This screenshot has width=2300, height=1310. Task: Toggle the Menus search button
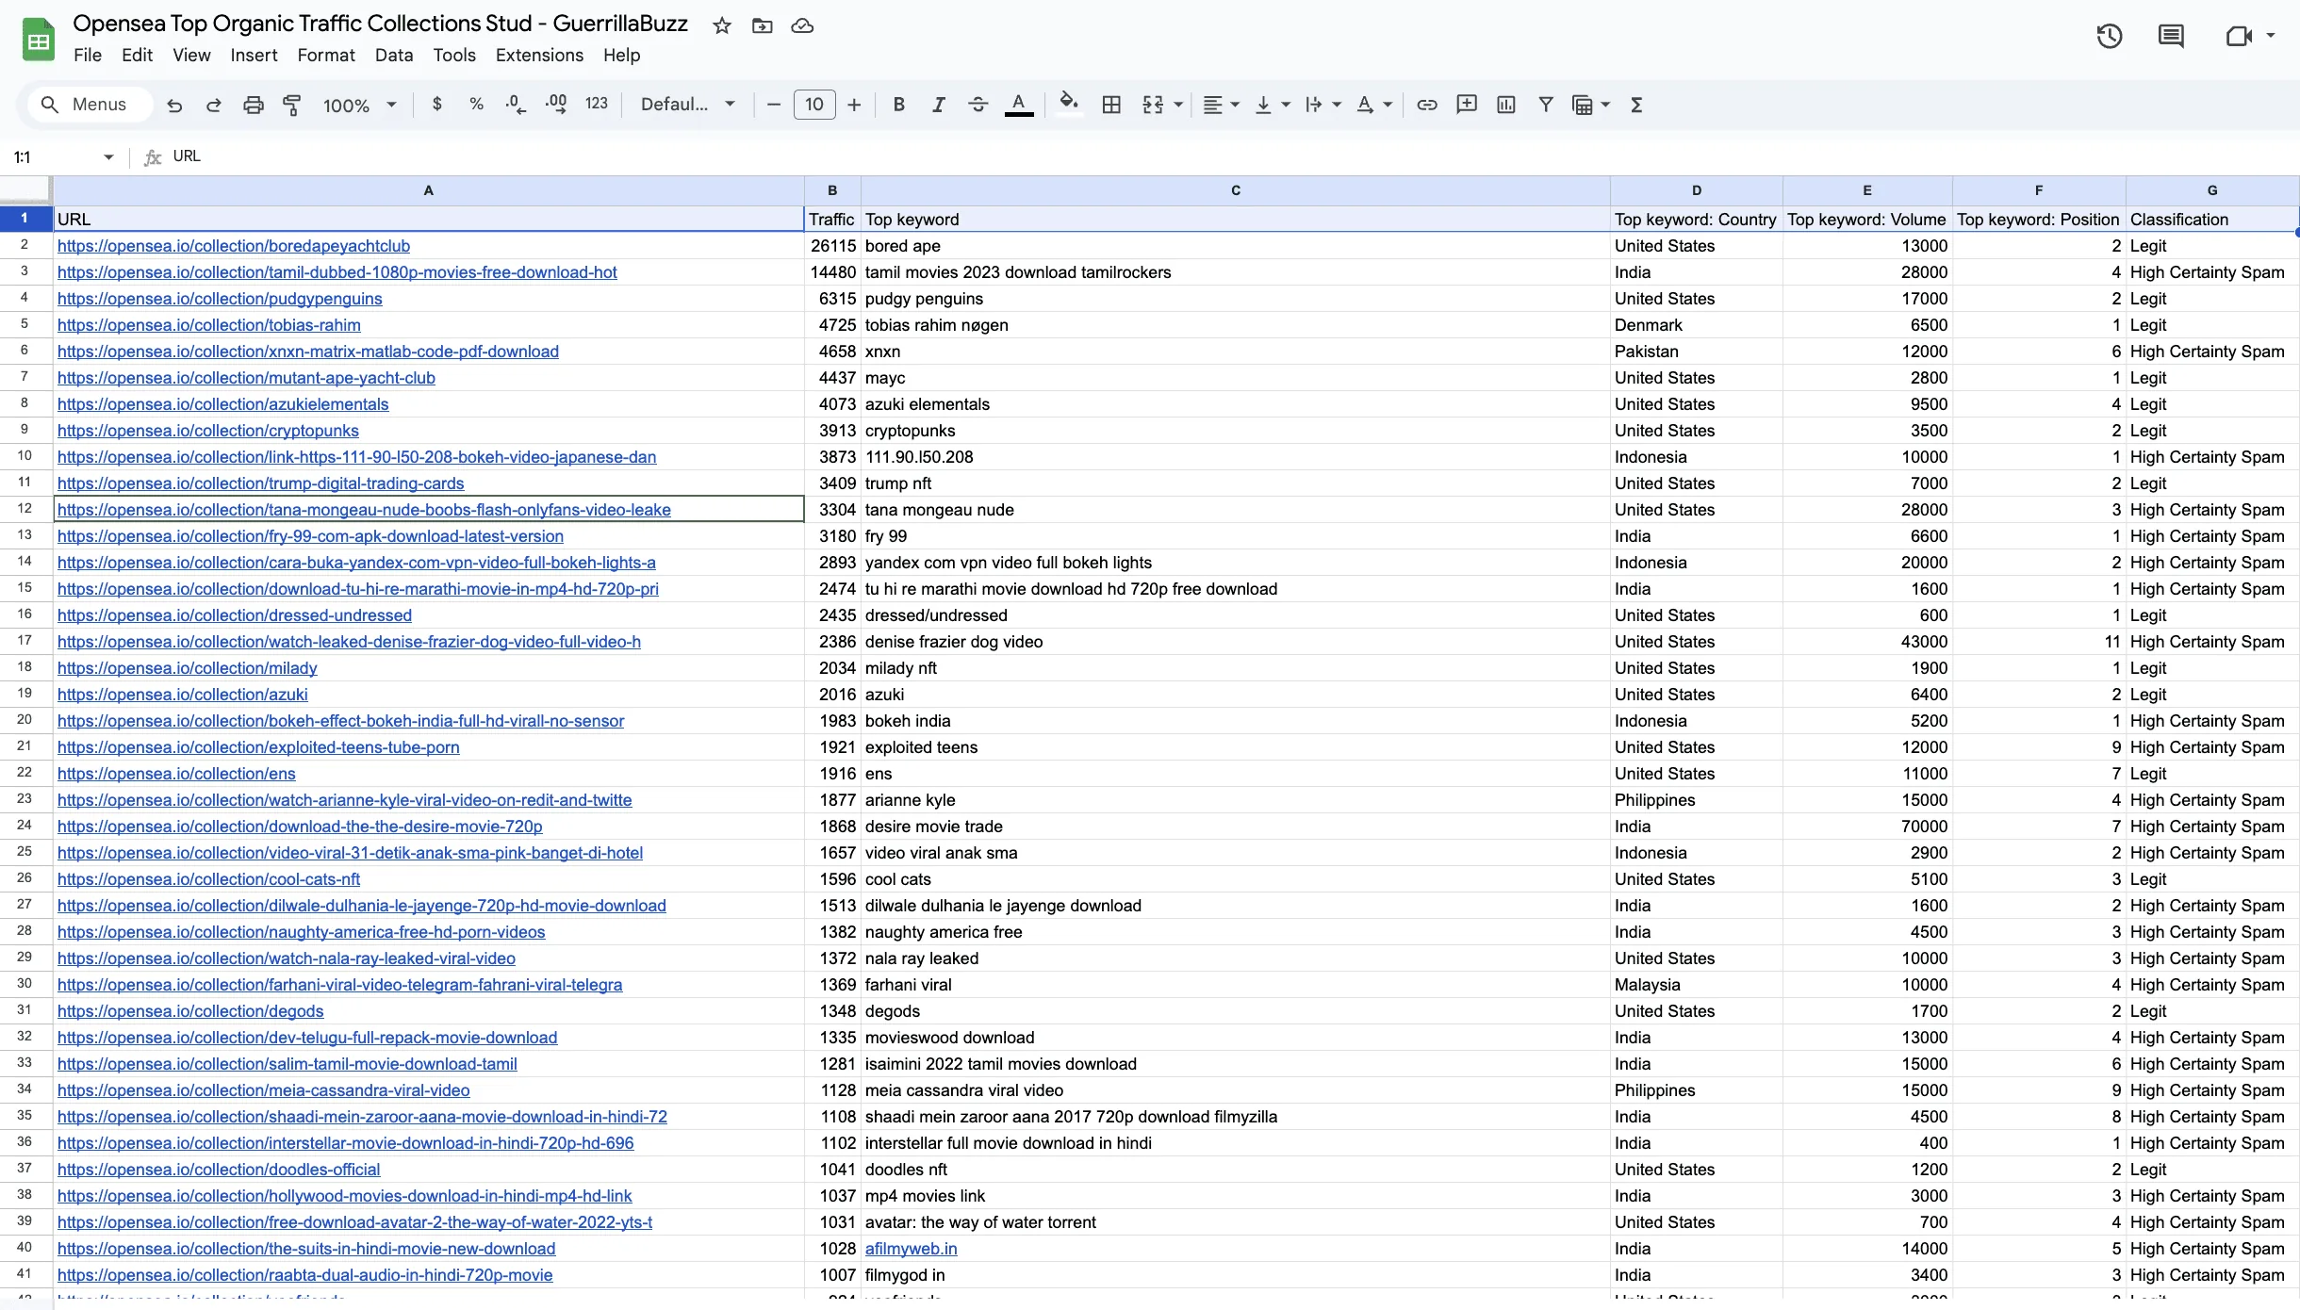89,104
